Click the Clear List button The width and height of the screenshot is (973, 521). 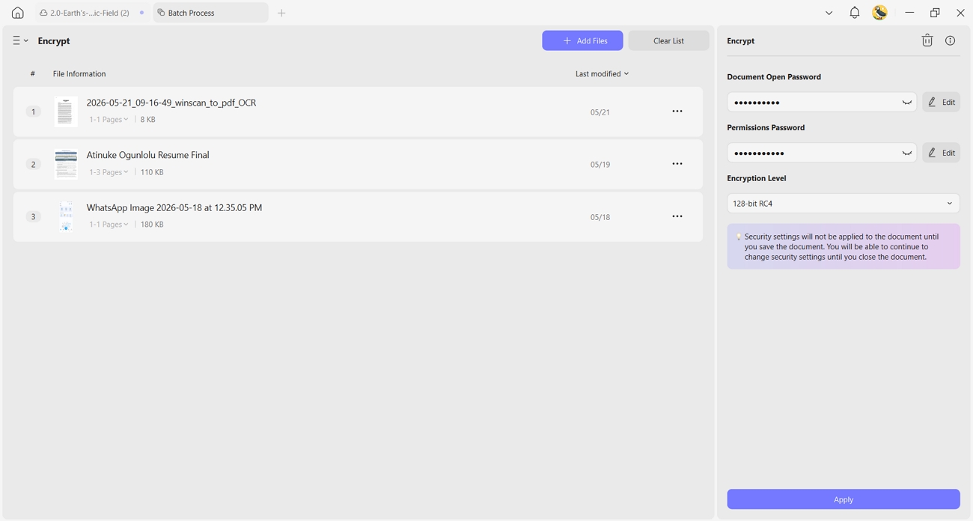668,40
